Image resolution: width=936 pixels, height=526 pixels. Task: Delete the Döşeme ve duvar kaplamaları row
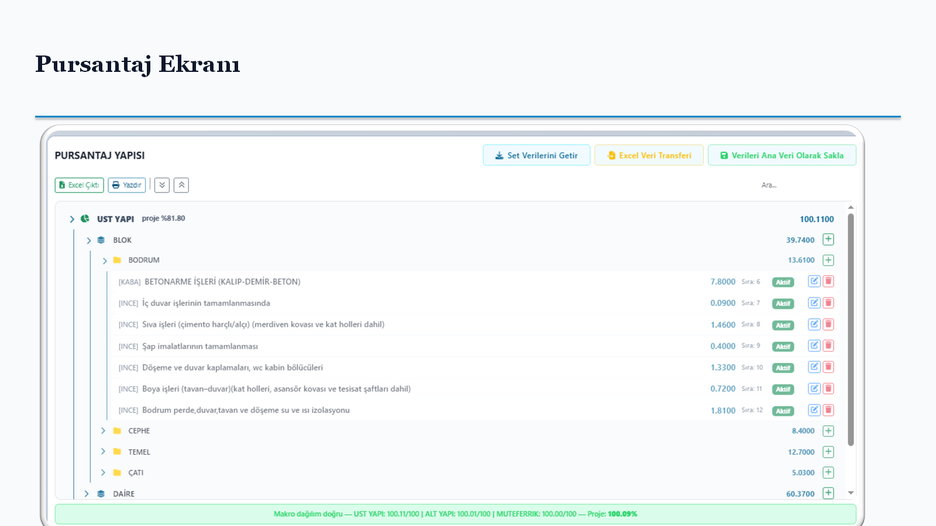coord(828,367)
